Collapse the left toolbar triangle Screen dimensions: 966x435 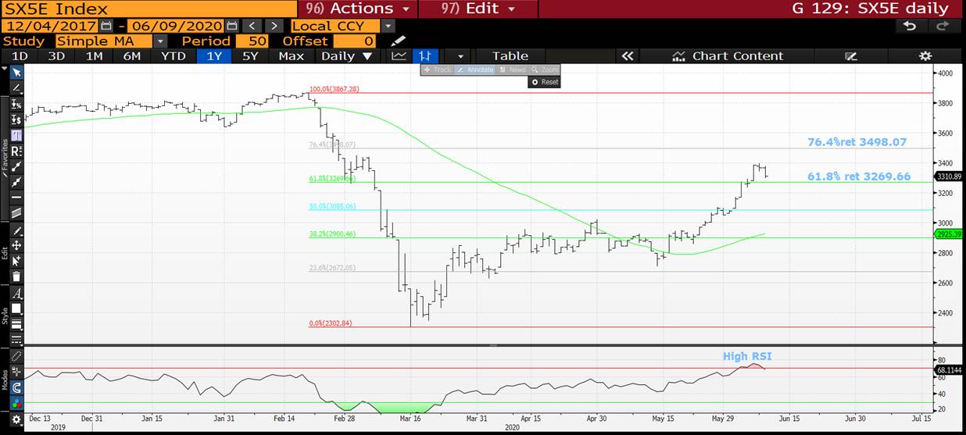pos(4,68)
